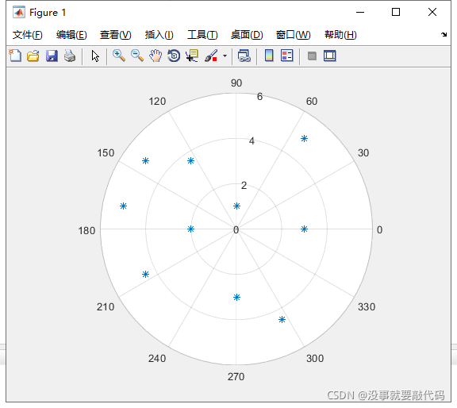
Task: Open file with the folder icon
Action: [x=33, y=56]
